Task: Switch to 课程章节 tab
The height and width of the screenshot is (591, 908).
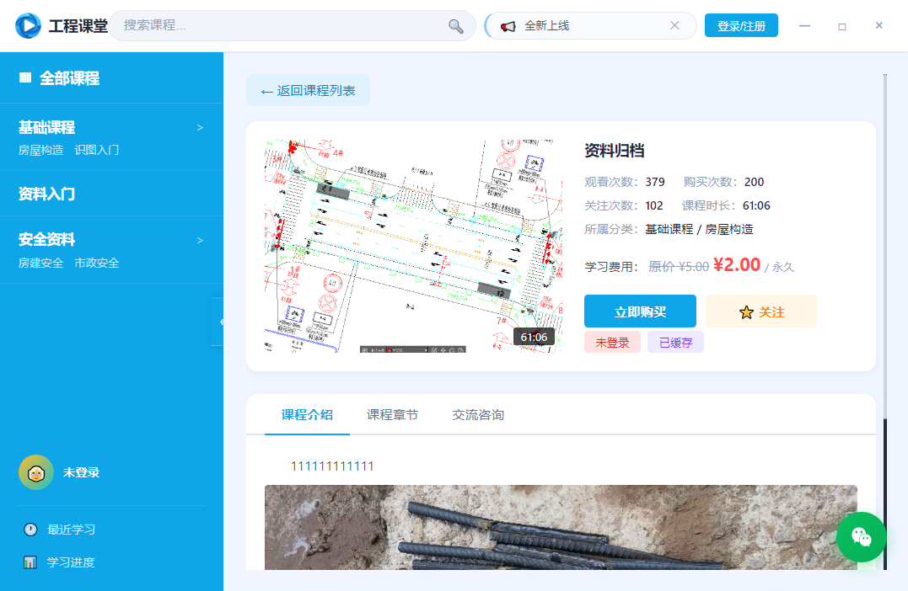Action: (392, 414)
